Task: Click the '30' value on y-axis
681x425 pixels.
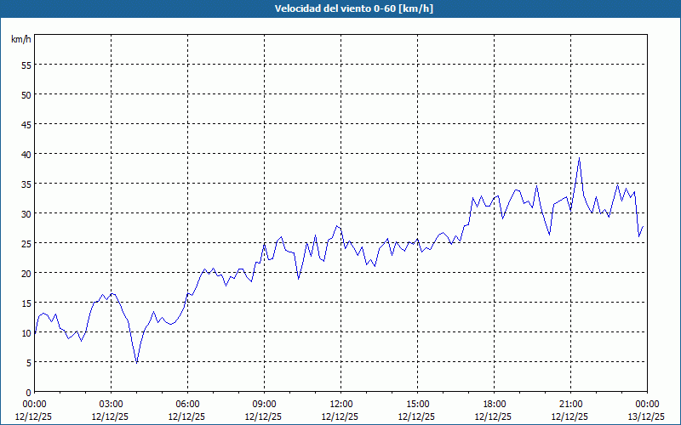Action: 26,213
